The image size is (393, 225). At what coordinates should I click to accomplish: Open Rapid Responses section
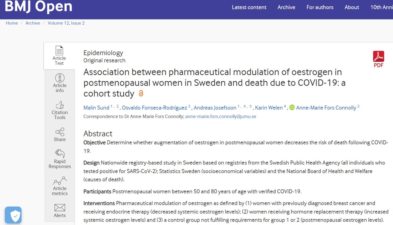(60, 153)
